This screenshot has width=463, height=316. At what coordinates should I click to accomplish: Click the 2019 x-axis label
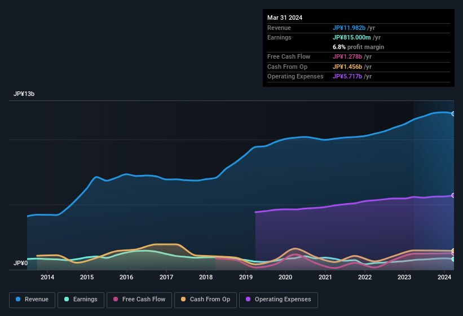(246, 277)
